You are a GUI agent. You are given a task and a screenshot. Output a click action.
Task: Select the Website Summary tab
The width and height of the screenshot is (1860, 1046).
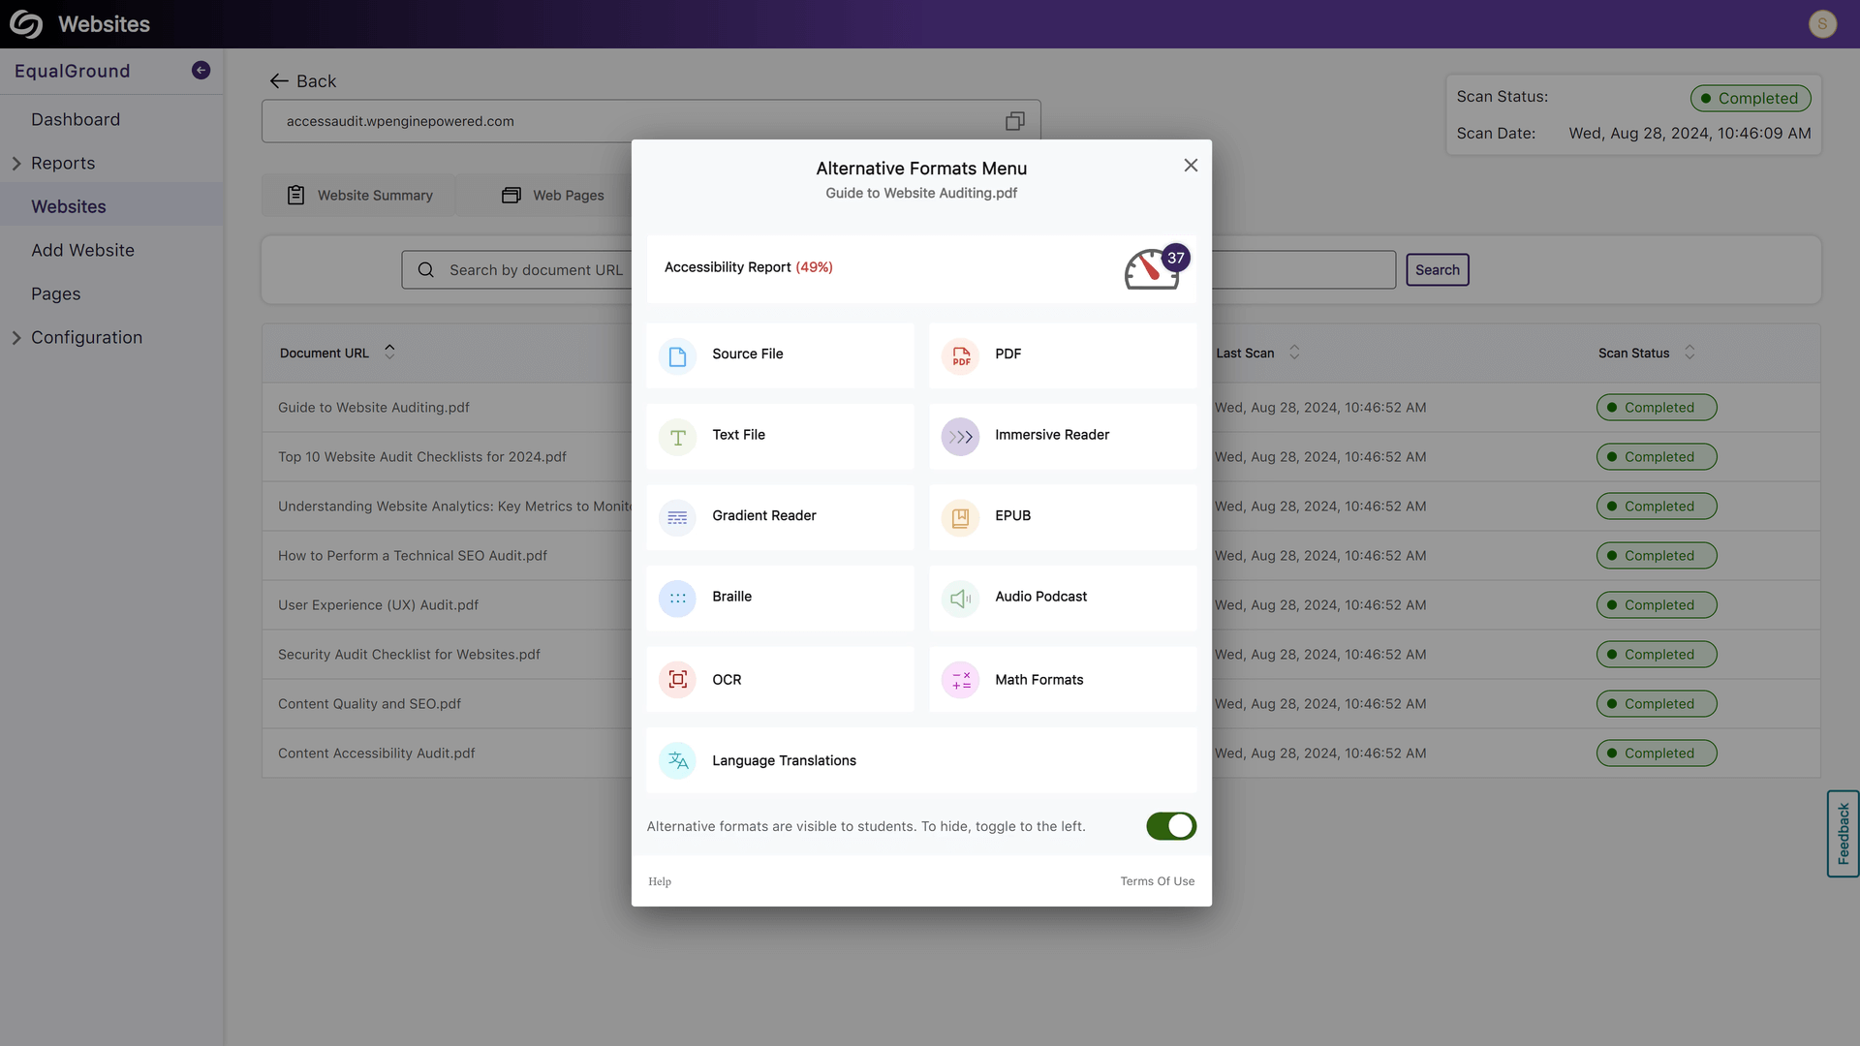coord(357,194)
